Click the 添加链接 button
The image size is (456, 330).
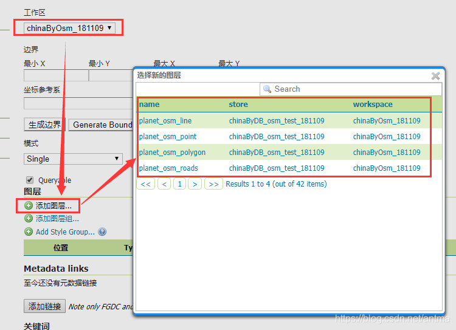(x=45, y=306)
